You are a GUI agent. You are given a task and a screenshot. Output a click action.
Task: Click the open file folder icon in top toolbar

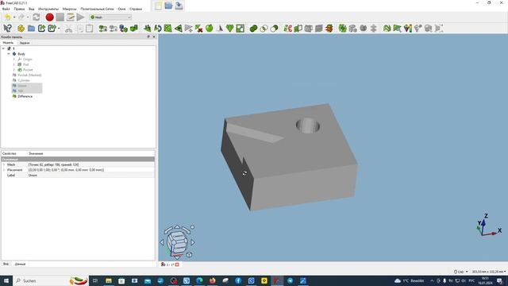[168, 6]
